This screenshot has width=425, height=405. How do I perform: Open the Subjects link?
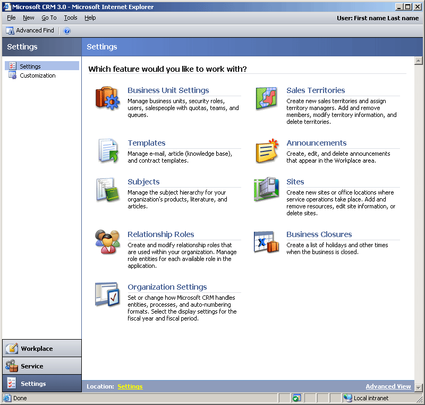(143, 182)
